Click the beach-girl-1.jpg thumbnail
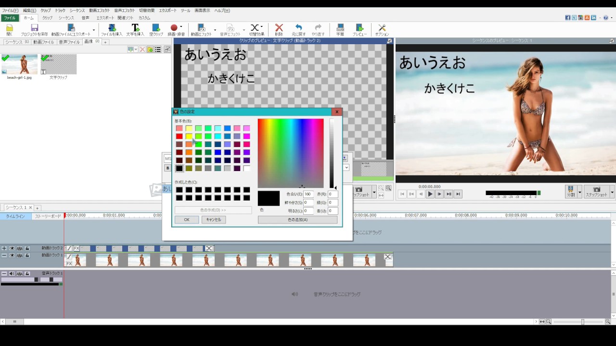 click(x=19, y=64)
